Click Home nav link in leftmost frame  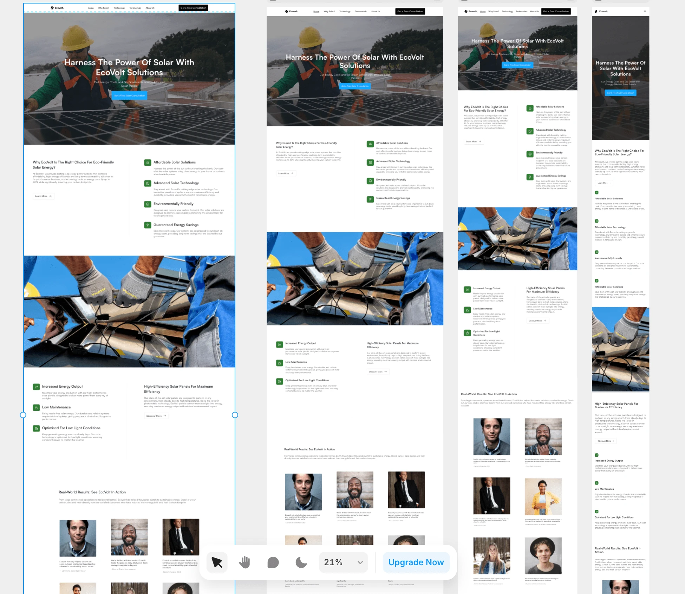point(91,8)
